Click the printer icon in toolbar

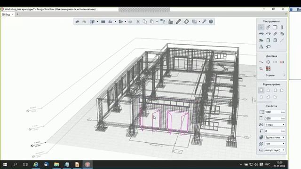click(130, 22)
